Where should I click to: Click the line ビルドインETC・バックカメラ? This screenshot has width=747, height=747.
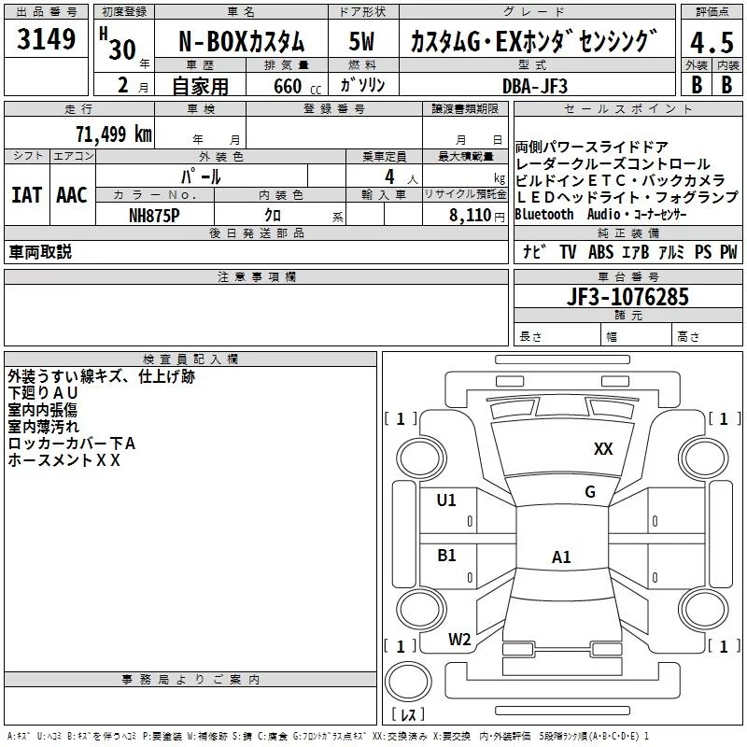pyautogui.click(x=620, y=180)
